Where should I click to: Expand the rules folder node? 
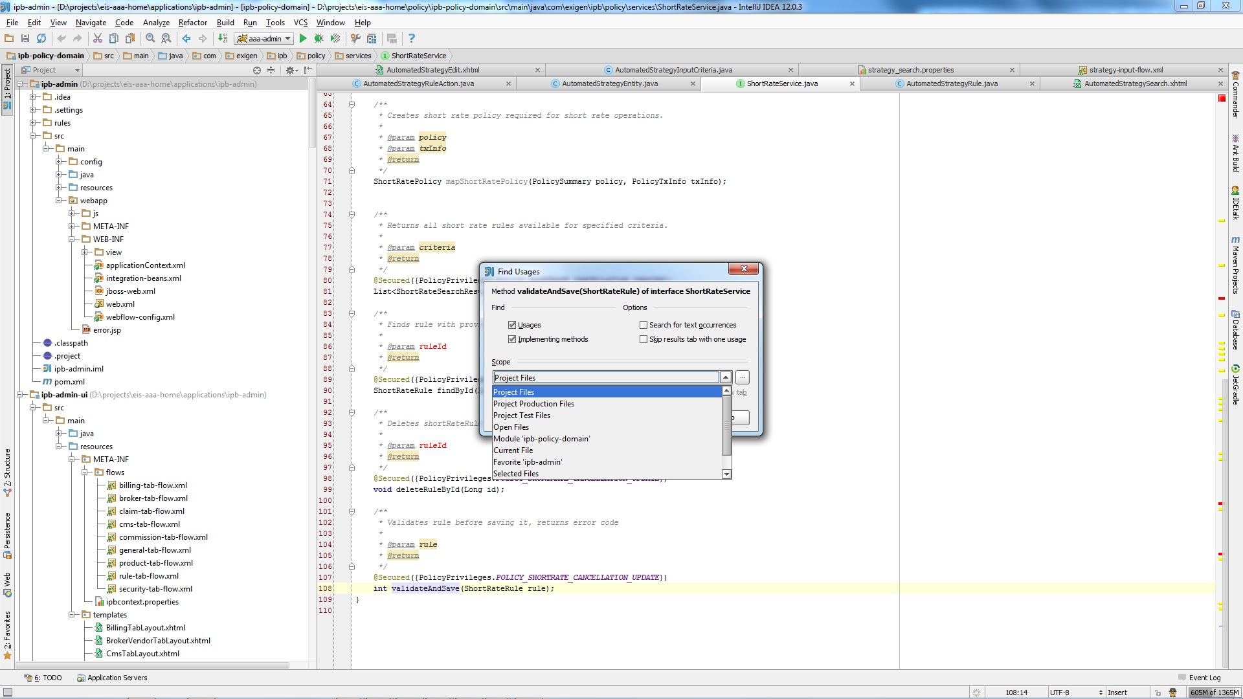pos(33,123)
